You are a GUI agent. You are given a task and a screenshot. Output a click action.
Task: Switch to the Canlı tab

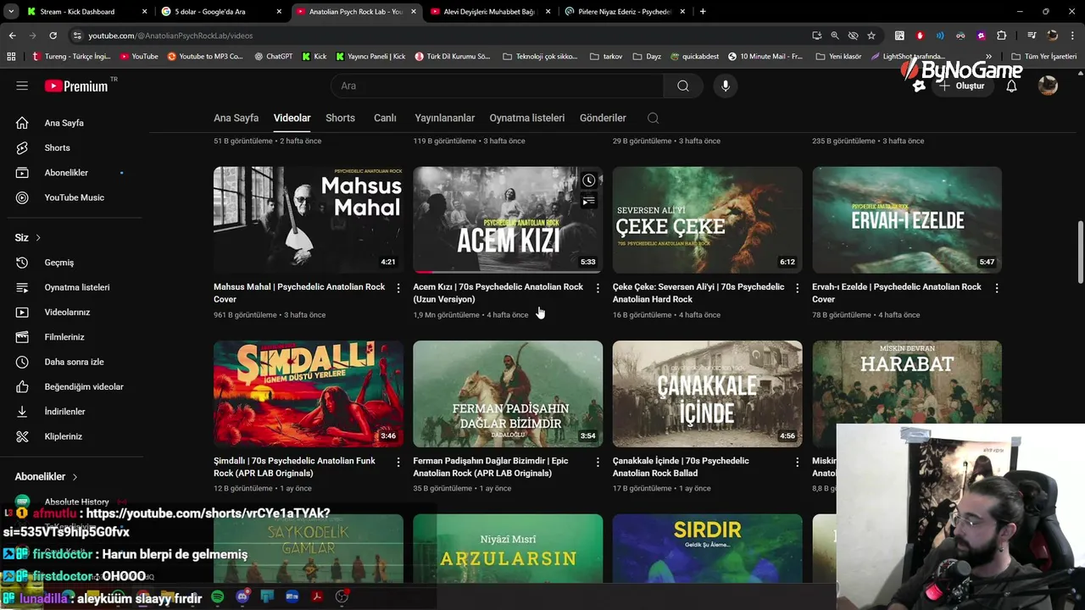[385, 118]
